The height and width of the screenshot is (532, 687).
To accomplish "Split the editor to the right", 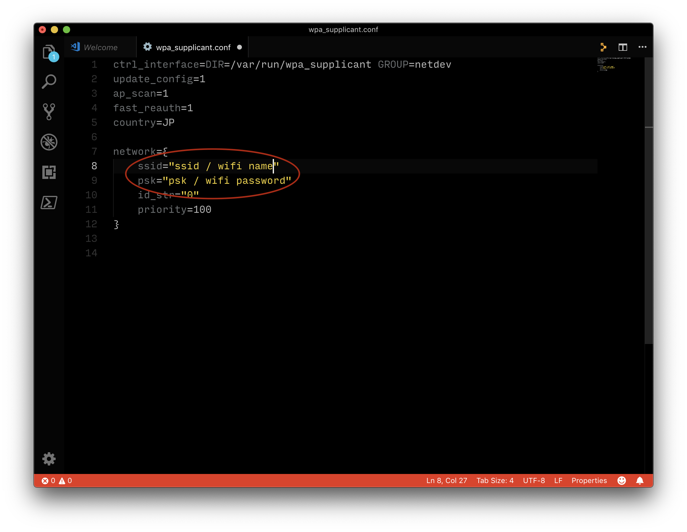I will click(x=623, y=47).
